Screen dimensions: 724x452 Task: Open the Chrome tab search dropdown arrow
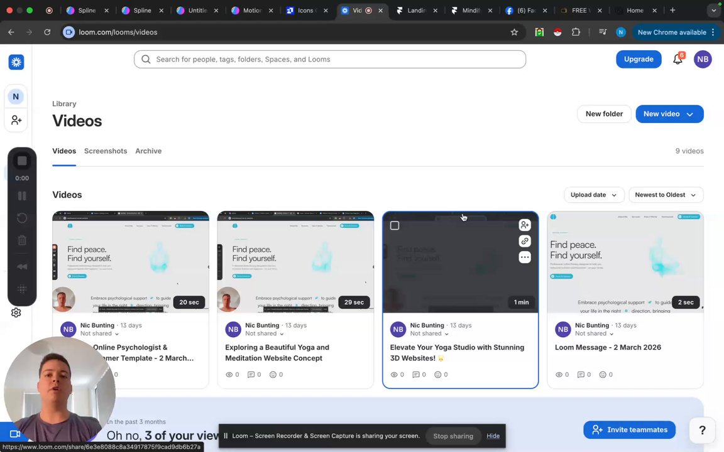[x=713, y=10]
